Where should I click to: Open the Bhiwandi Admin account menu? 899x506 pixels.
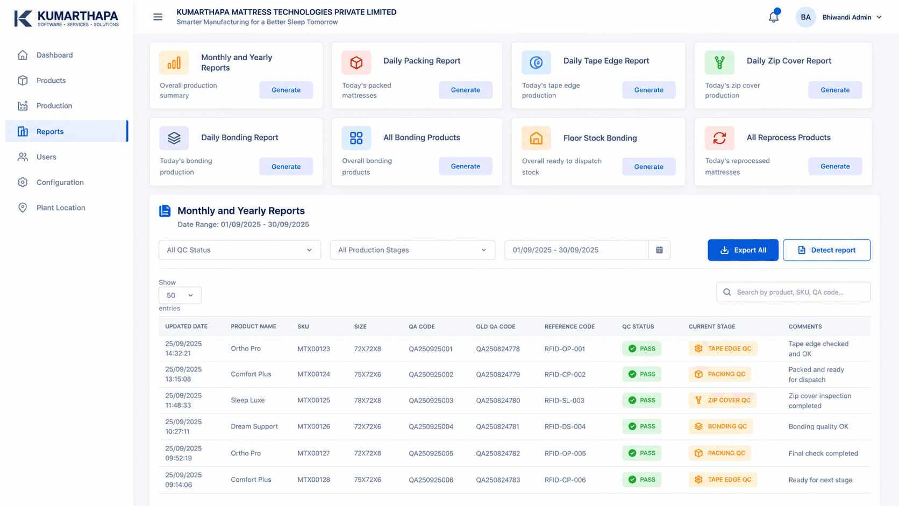852,17
